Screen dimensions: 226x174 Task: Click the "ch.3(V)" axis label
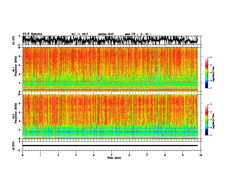coord(14,146)
